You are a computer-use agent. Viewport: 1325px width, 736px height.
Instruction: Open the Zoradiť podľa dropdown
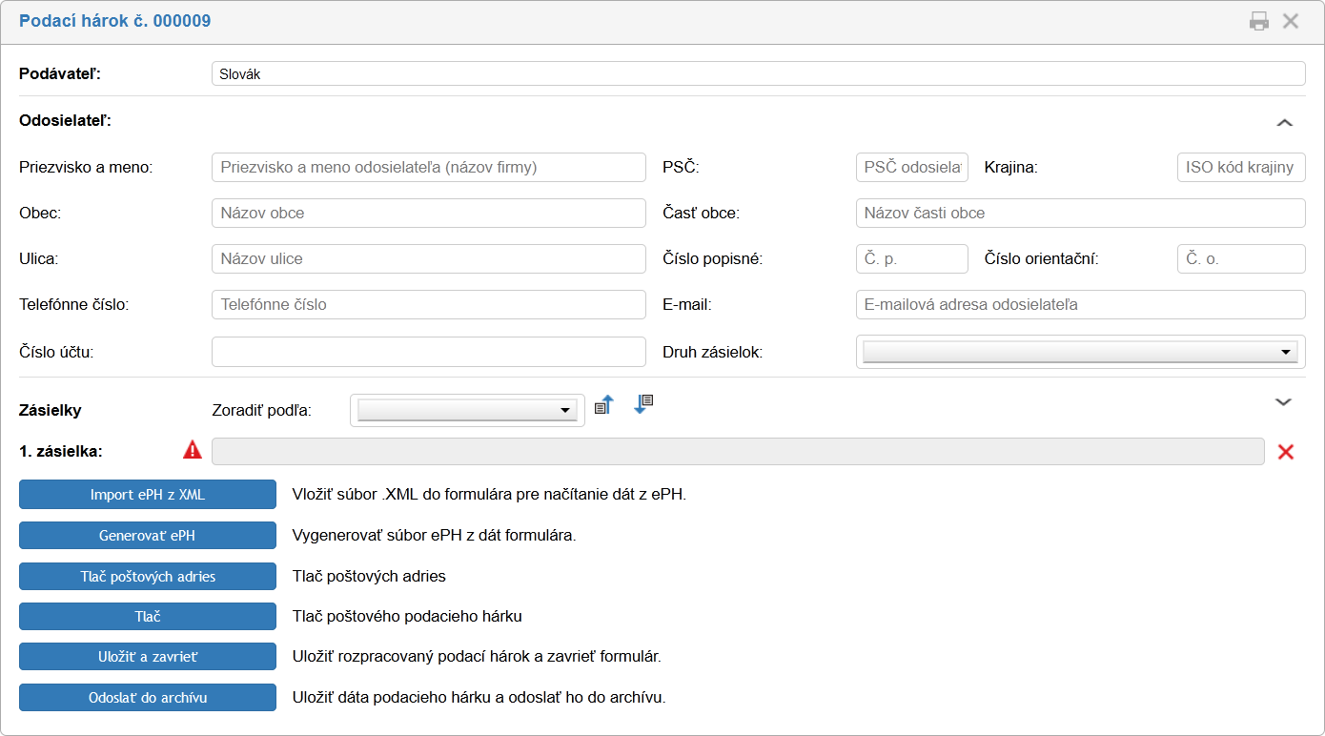[x=467, y=410]
